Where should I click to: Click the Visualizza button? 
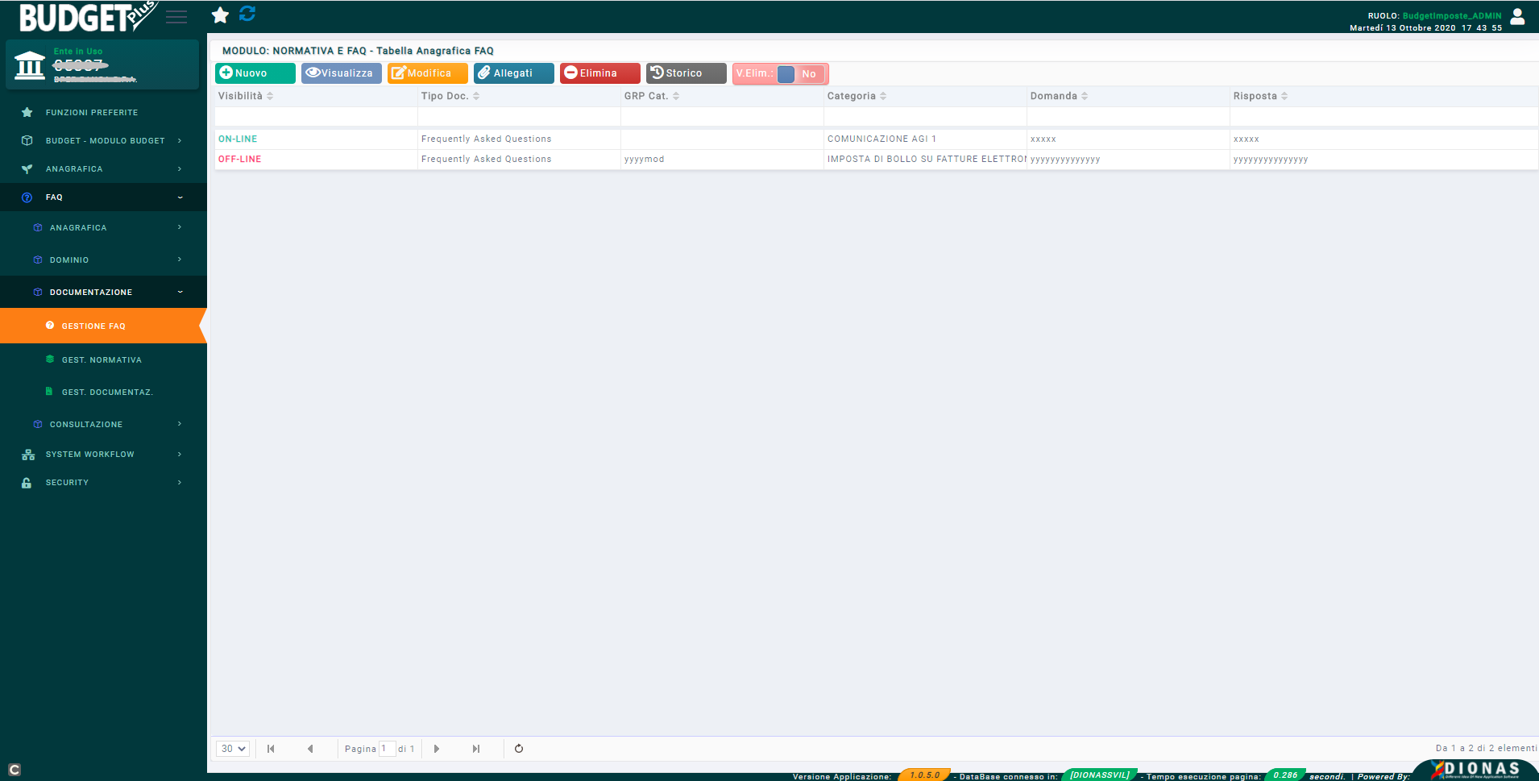point(342,73)
